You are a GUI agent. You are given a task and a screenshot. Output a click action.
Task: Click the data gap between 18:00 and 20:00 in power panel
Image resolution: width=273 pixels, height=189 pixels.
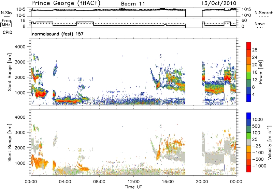(193, 72)
